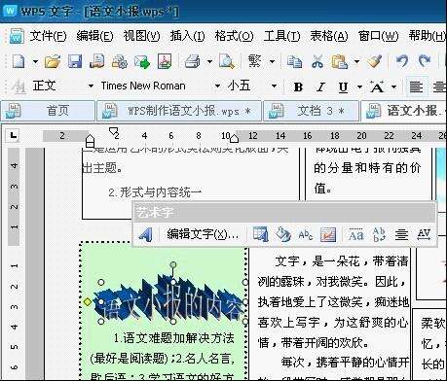Expand the Times New Roman font dropdown
Viewport: 447px width, 381px height.
[x=217, y=87]
